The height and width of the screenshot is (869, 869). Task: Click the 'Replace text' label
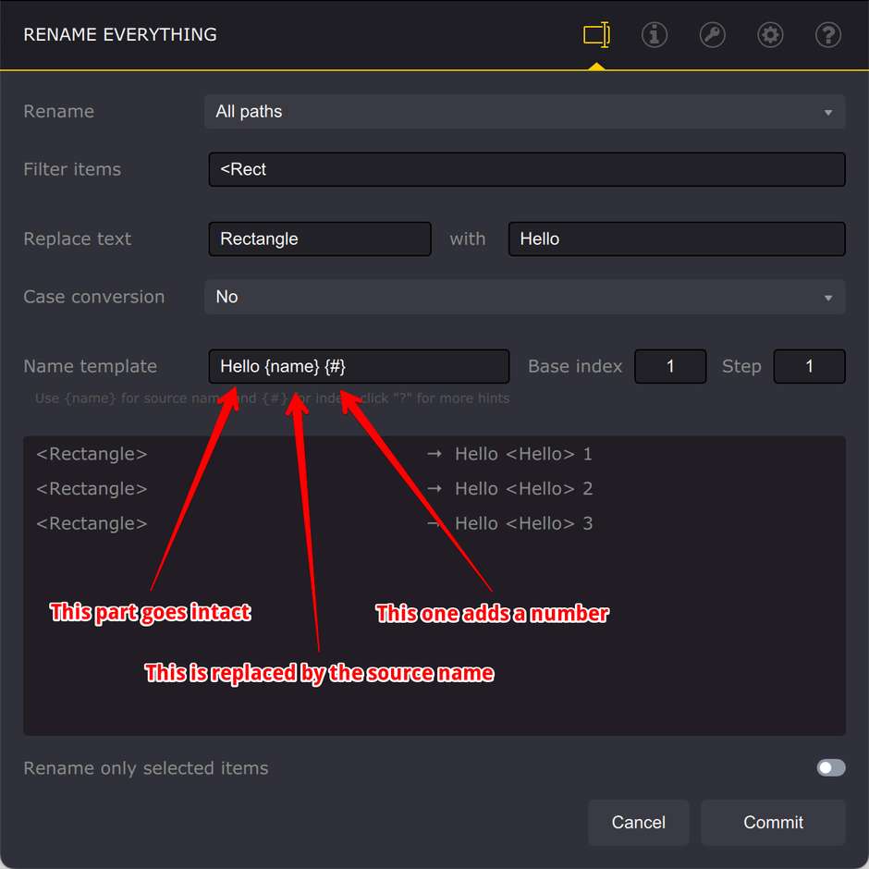coord(77,239)
